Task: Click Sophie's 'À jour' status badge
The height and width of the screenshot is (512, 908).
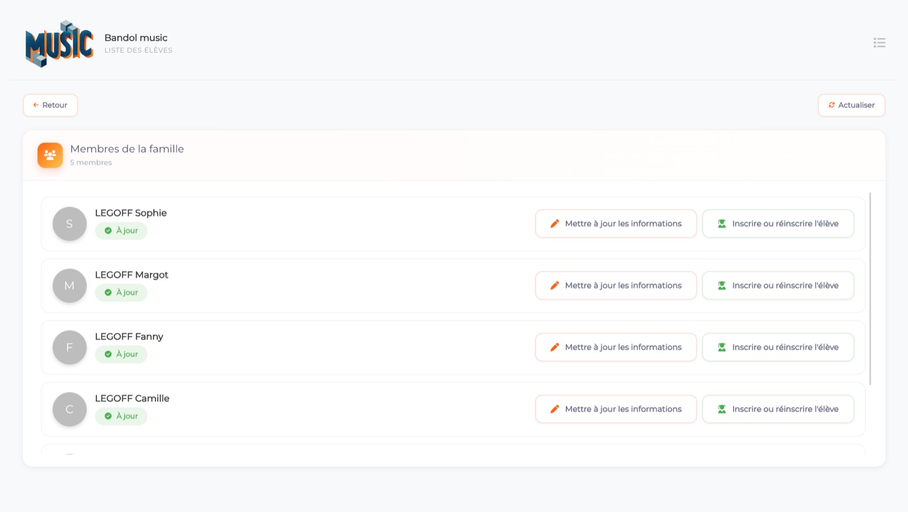Action: [x=121, y=230]
